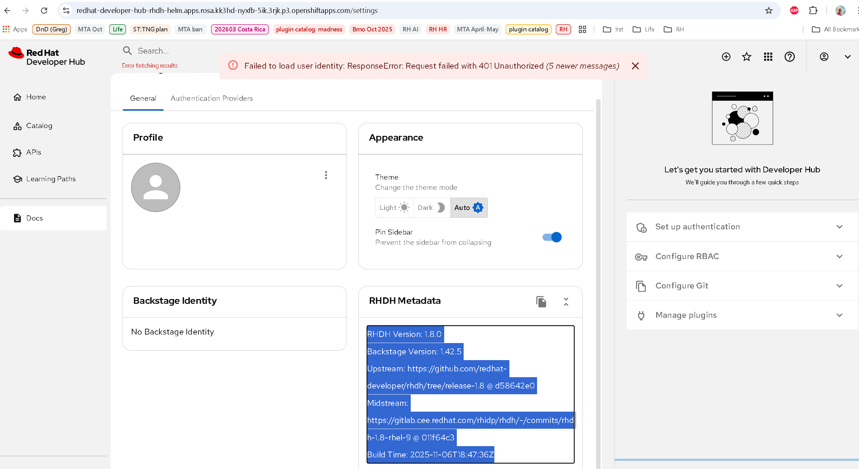The height and width of the screenshot is (469, 859).
Task: Select the Dark theme option
Action: click(x=432, y=208)
